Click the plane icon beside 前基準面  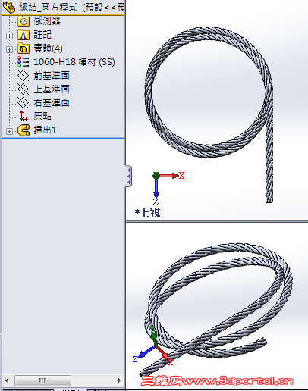pyautogui.click(x=24, y=76)
